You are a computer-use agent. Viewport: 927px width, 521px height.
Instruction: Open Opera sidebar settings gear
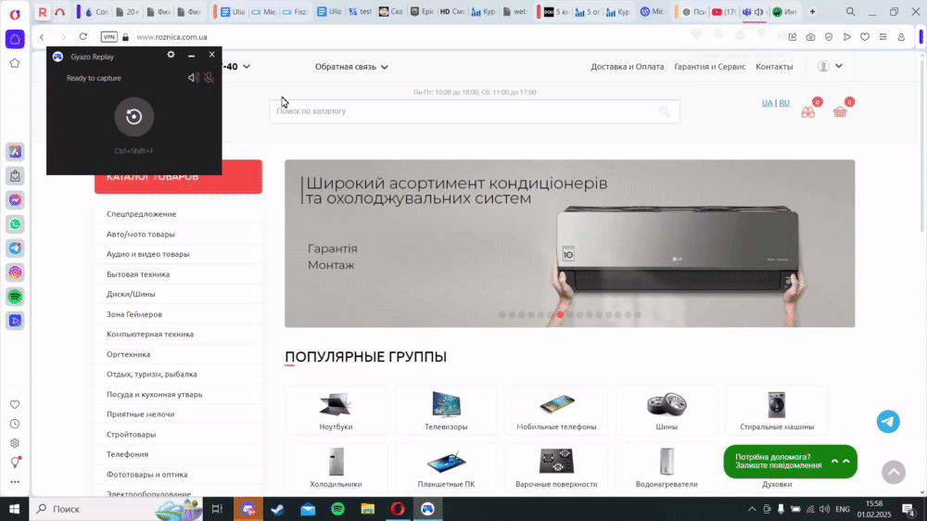coord(15,443)
